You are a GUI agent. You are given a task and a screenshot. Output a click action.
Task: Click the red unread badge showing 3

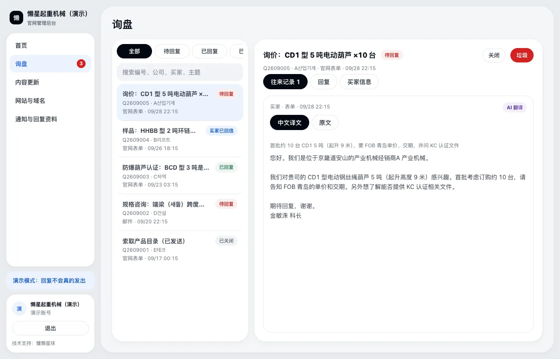tap(81, 64)
